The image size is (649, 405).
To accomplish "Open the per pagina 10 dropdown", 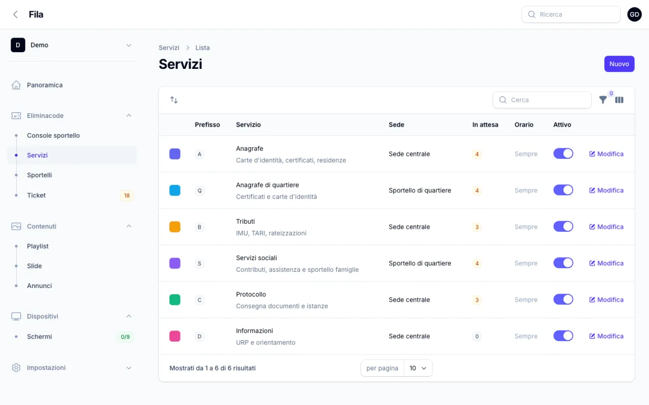I will tap(418, 368).
